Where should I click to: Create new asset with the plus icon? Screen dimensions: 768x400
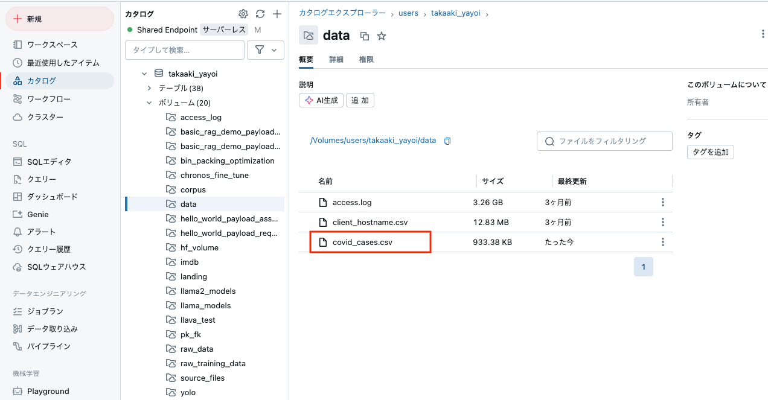277,13
